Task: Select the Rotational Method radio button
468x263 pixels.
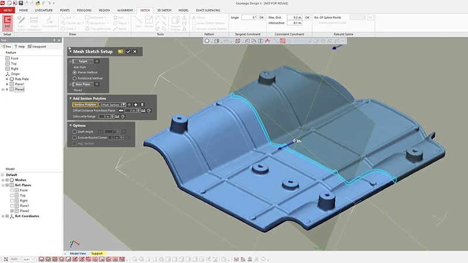Action: [75, 78]
